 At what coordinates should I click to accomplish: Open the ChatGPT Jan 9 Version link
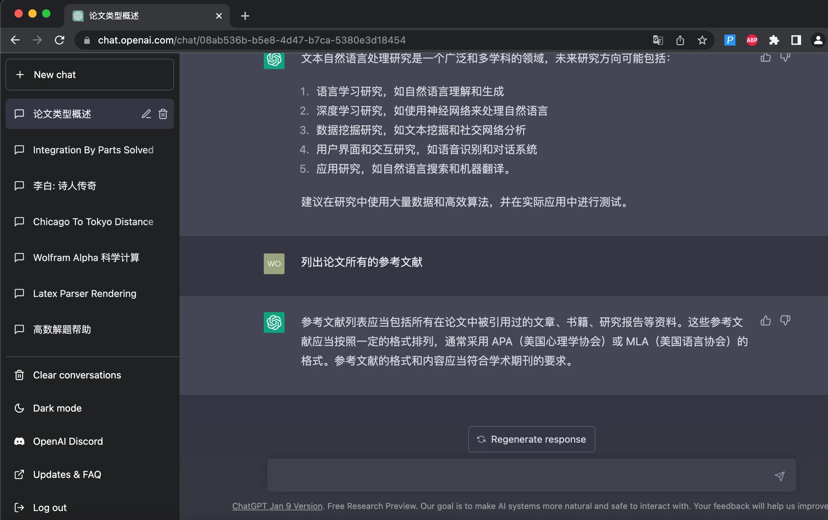277,506
